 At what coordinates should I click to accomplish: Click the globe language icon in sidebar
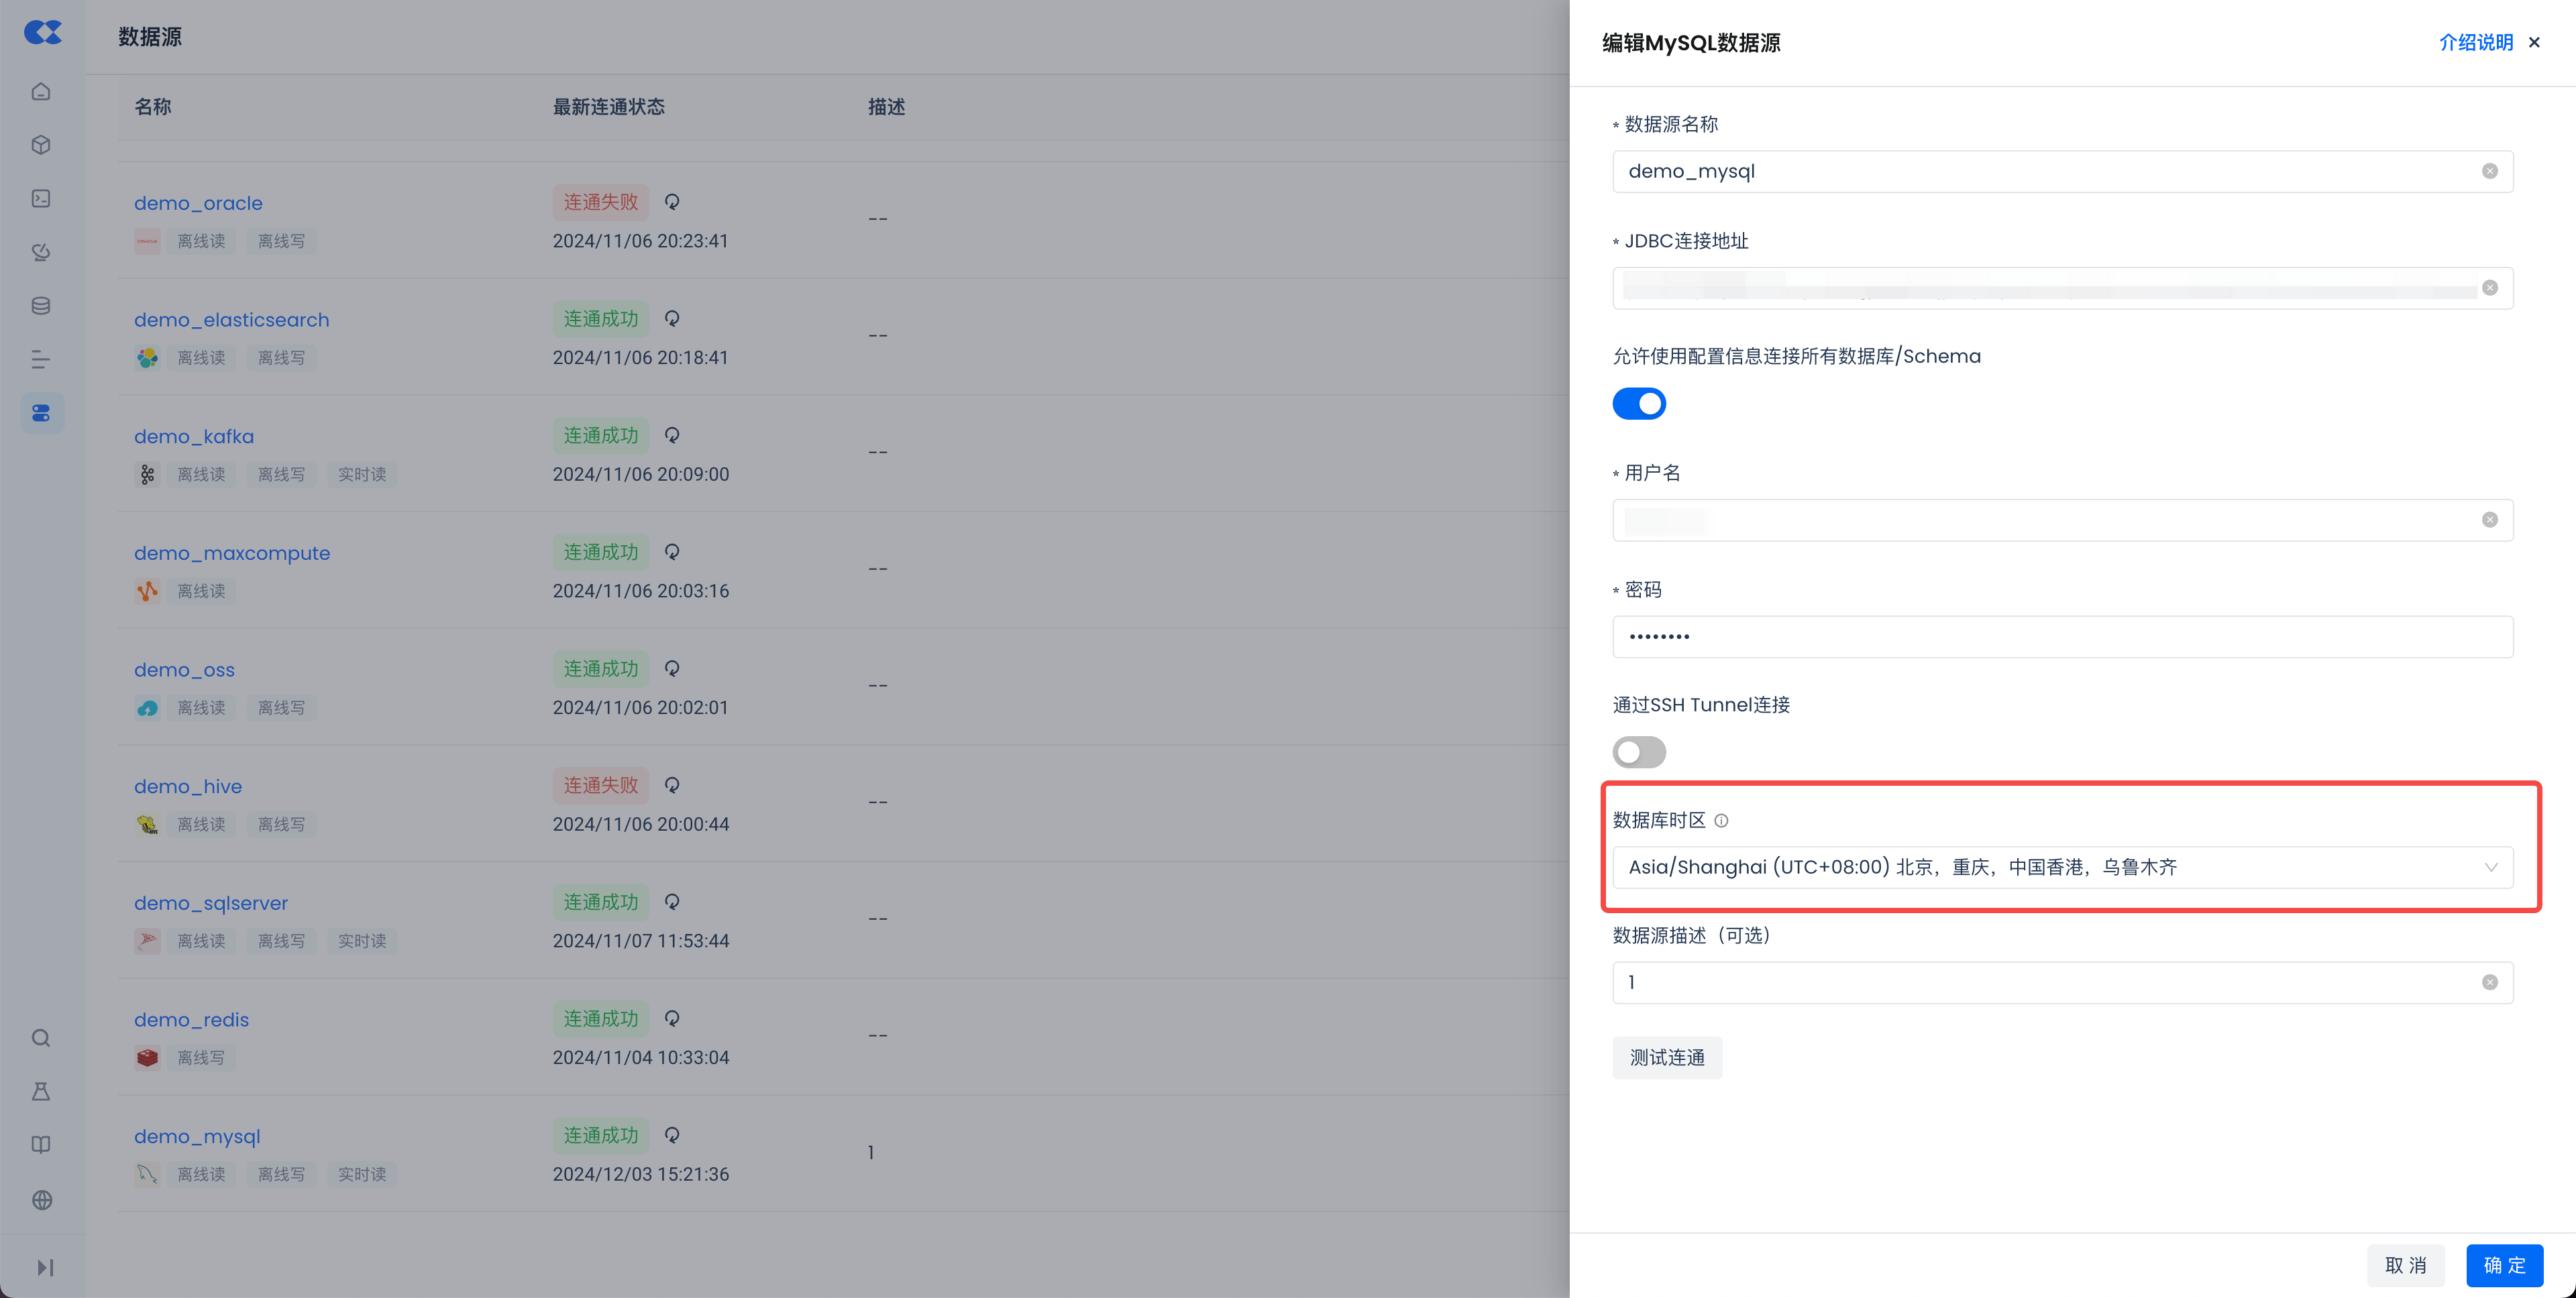[41, 1200]
